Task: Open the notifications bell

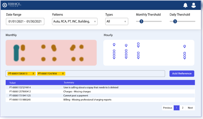Action: point(185,5)
